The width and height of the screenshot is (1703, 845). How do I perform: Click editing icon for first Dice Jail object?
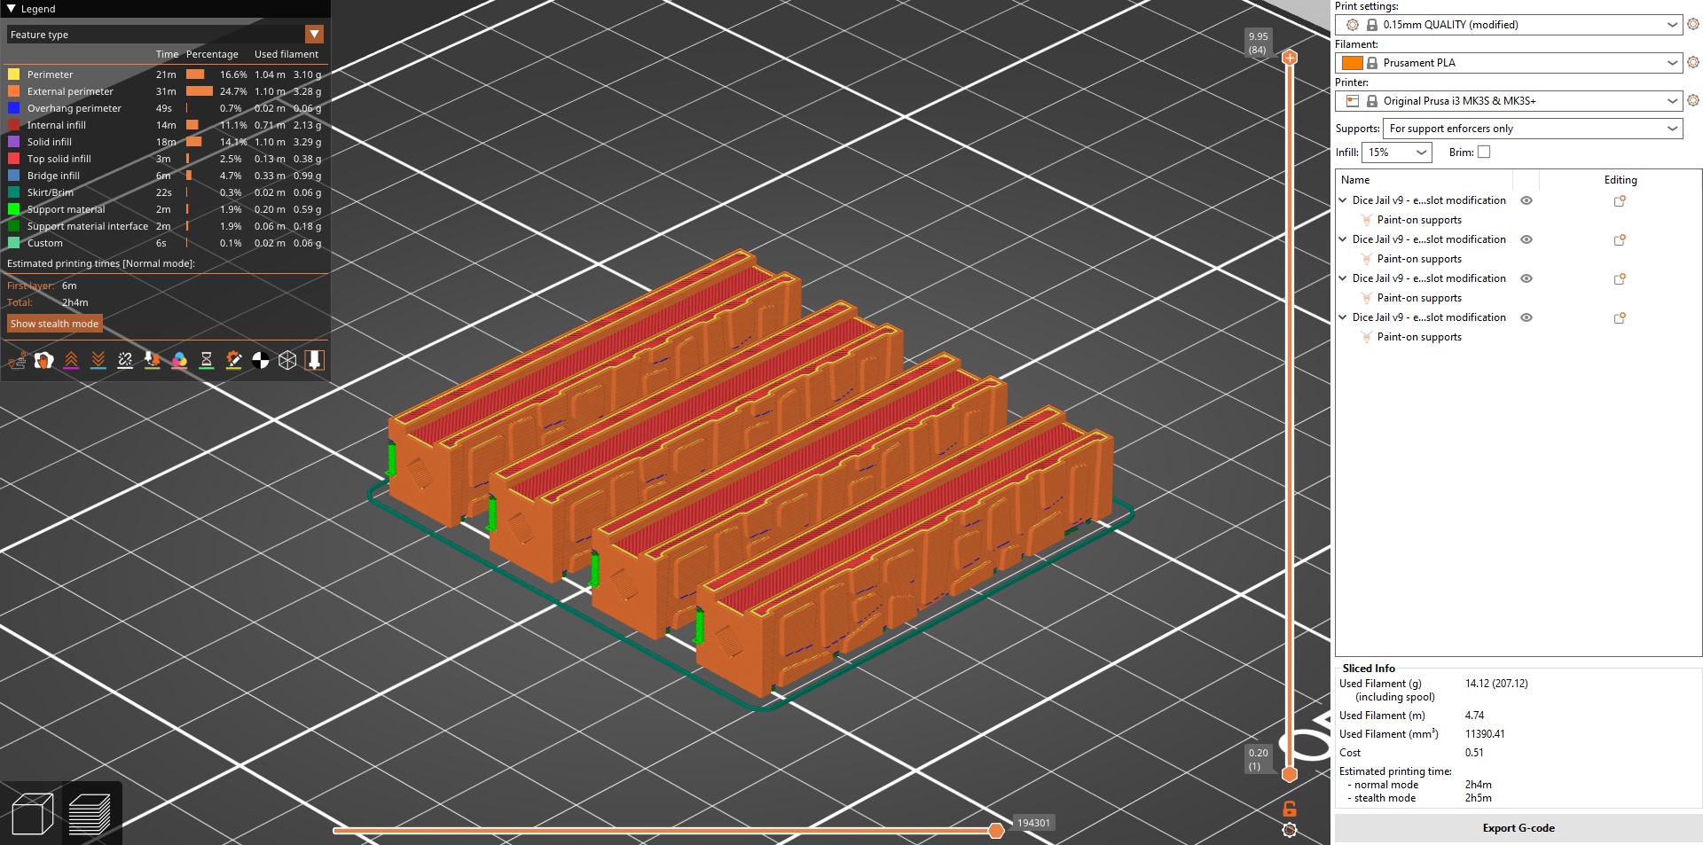[x=1620, y=201]
